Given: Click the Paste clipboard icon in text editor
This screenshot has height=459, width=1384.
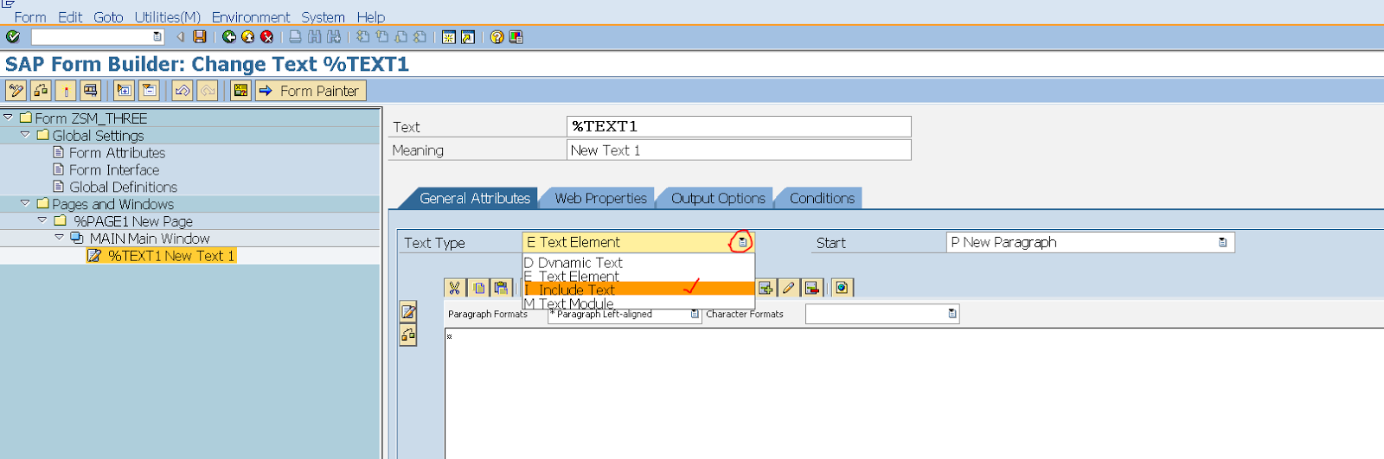Looking at the screenshot, I should pyautogui.click(x=501, y=287).
